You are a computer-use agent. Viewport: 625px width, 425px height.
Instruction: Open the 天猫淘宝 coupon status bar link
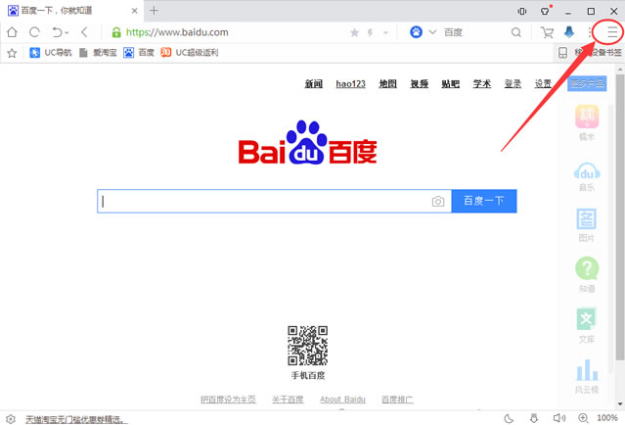click(x=76, y=419)
